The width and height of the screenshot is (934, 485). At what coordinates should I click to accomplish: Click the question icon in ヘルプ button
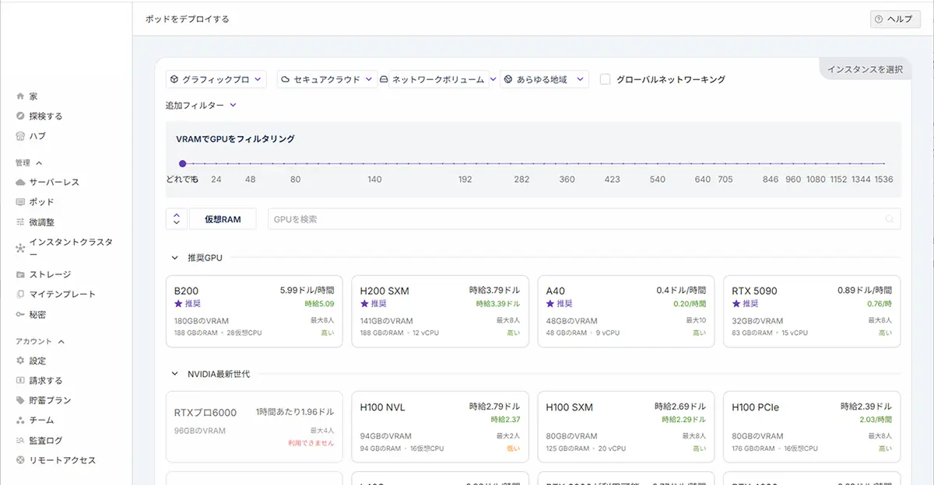879,19
